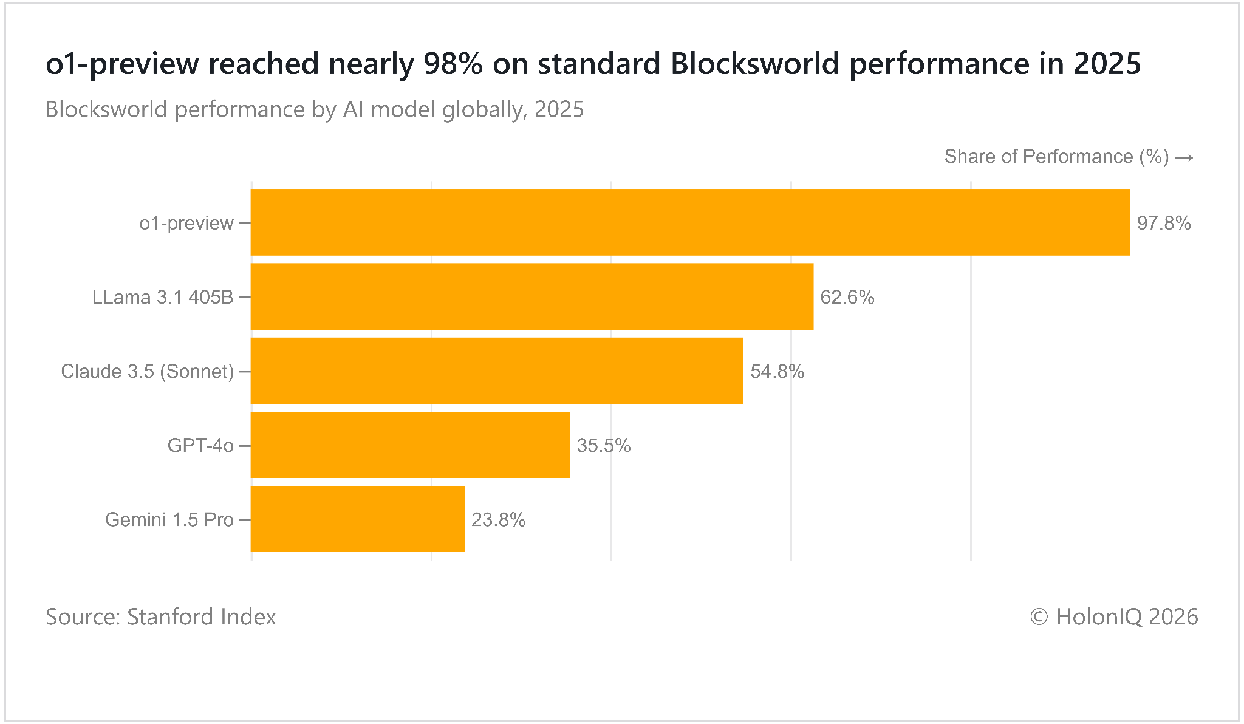The height and width of the screenshot is (724, 1244).
Task: Click the 35.5% value label
Action: coord(604,445)
